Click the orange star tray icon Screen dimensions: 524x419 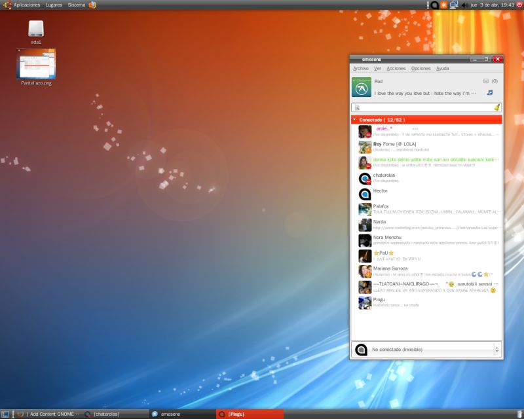point(444,5)
